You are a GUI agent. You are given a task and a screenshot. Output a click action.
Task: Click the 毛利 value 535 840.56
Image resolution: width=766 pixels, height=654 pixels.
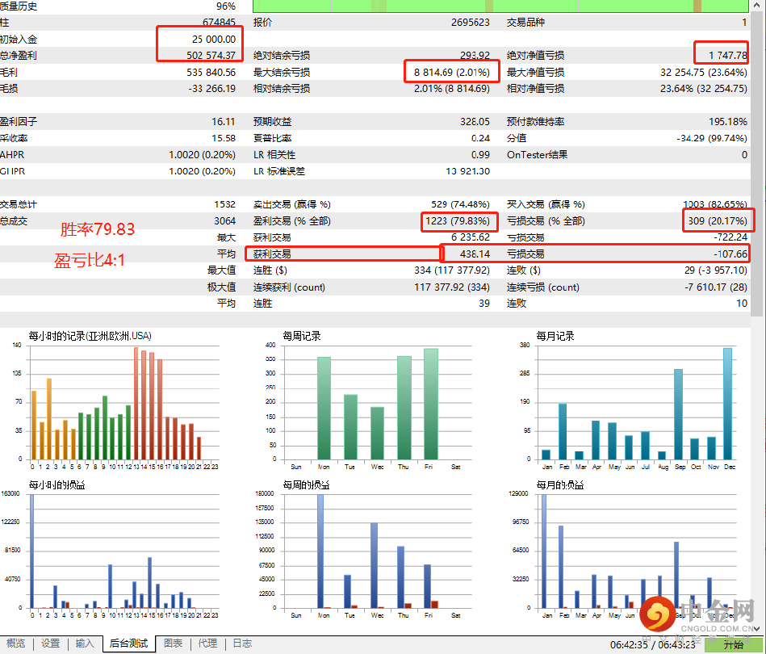tap(211, 73)
